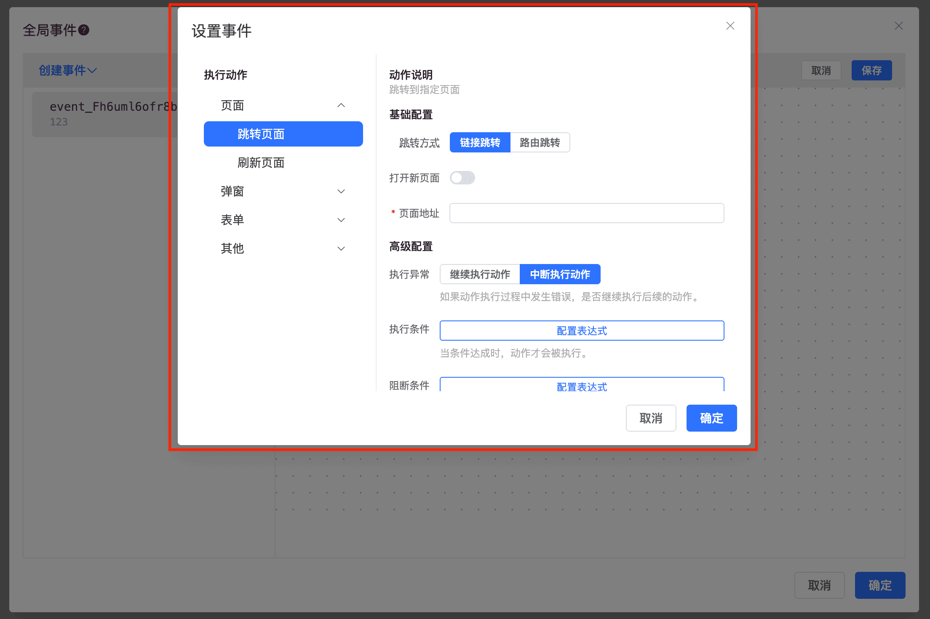Toggle the 打开新页面 switch
The height and width of the screenshot is (619, 930).
point(462,178)
